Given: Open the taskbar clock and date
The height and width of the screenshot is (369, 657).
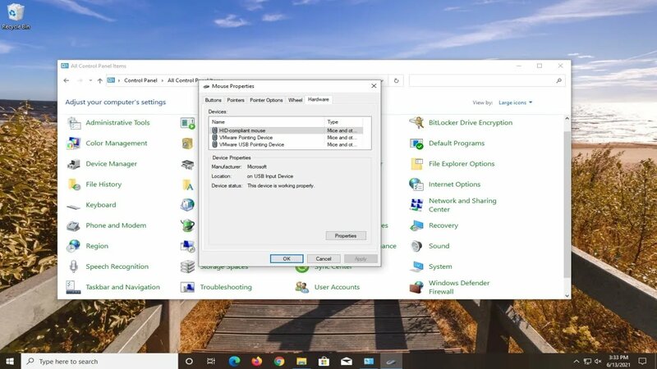Looking at the screenshot, I should point(618,361).
